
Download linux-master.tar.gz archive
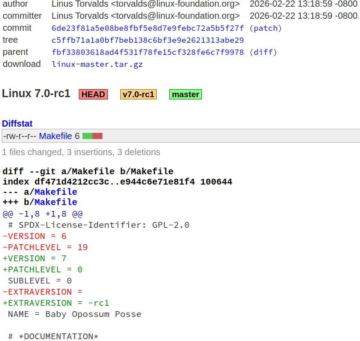pyautogui.click(x=97, y=64)
